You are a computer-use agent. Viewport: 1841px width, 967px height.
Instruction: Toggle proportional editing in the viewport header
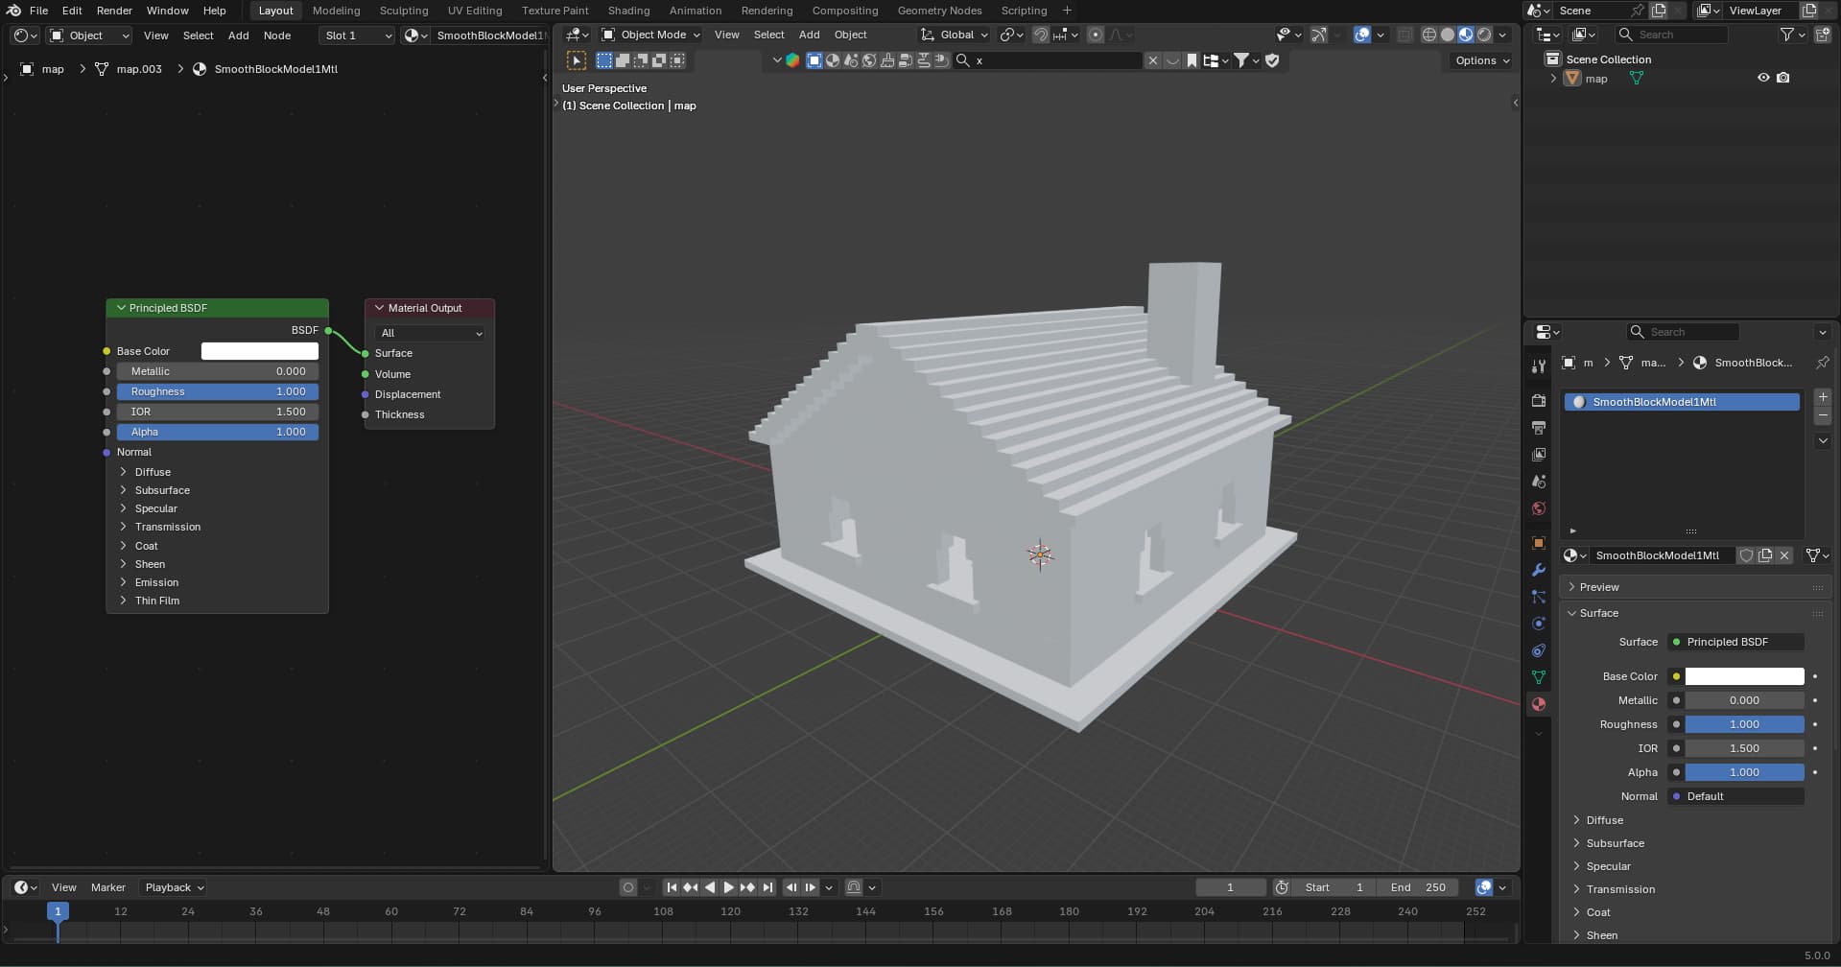point(1096,35)
